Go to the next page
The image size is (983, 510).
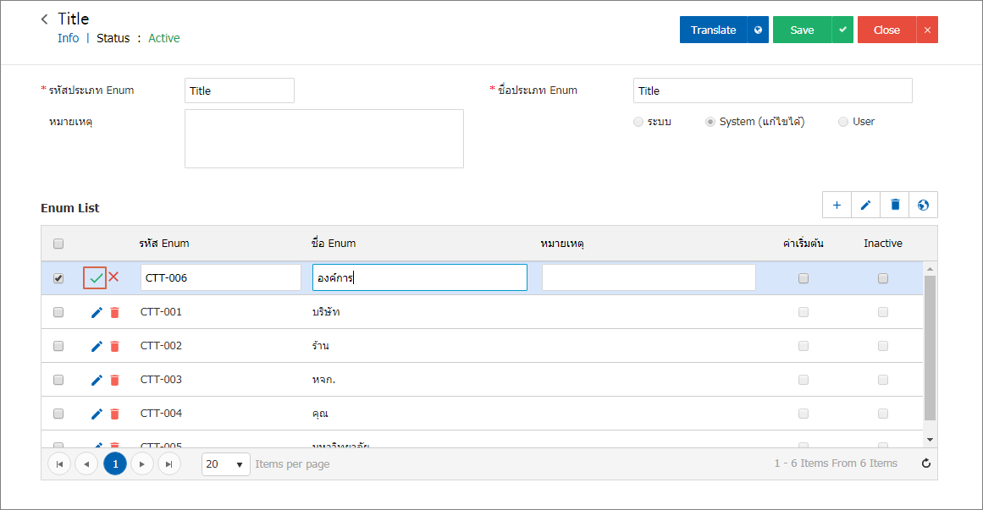pyautogui.click(x=142, y=464)
